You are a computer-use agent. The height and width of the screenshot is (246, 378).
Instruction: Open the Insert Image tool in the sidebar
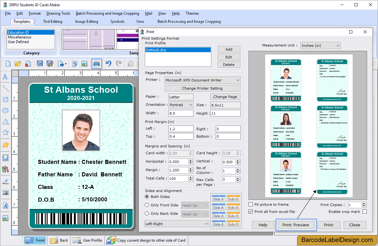click(x=5, y=158)
